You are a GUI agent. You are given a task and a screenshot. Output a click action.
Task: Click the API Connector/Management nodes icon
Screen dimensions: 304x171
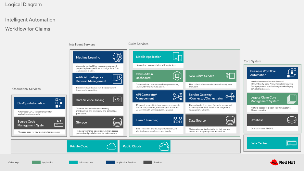pyautogui.click(x=177, y=96)
